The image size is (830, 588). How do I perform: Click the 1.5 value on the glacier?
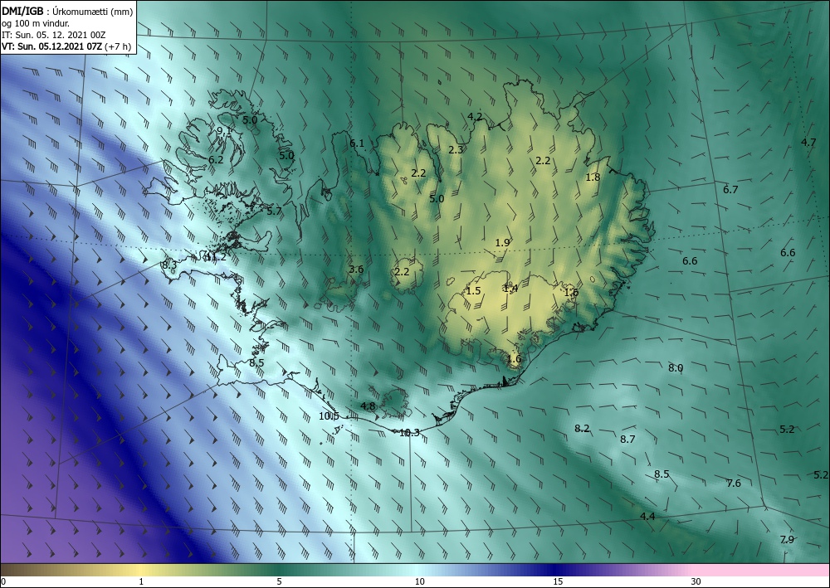473,290
